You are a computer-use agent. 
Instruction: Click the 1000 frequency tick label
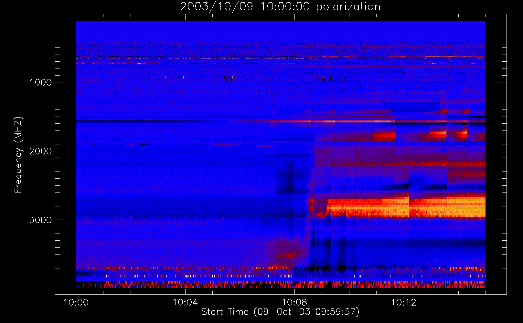pyautogui.click(x=40, y=82)
